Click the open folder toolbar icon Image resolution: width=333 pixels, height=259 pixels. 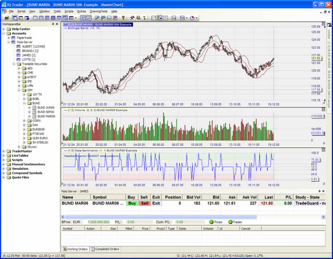(x=7, y=18)
